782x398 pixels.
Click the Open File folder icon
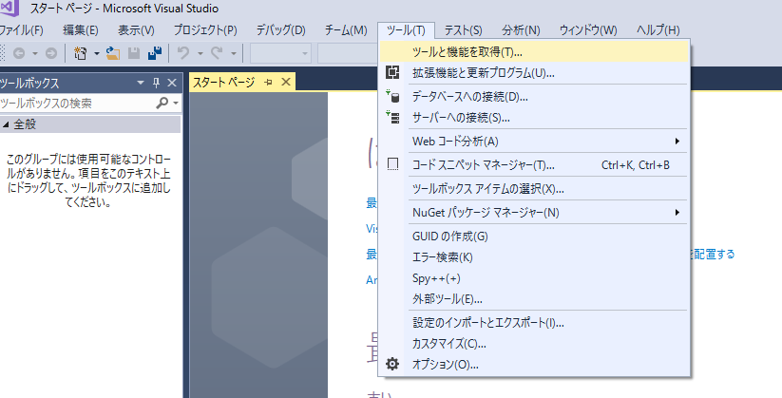pyautogui.click(x=113, y=53)
